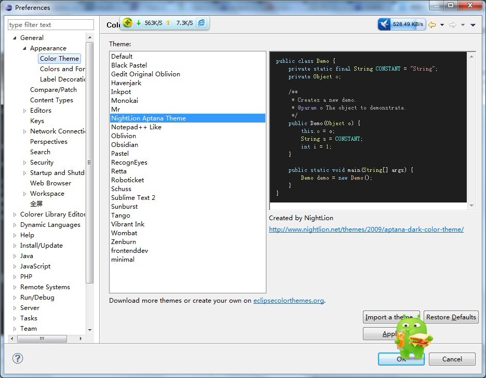This screenshot has height=378, width=486.
Task: Expand the Java preferences category
Action: click(15, 256)
